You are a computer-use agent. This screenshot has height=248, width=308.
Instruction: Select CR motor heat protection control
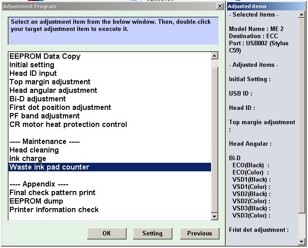110,124
